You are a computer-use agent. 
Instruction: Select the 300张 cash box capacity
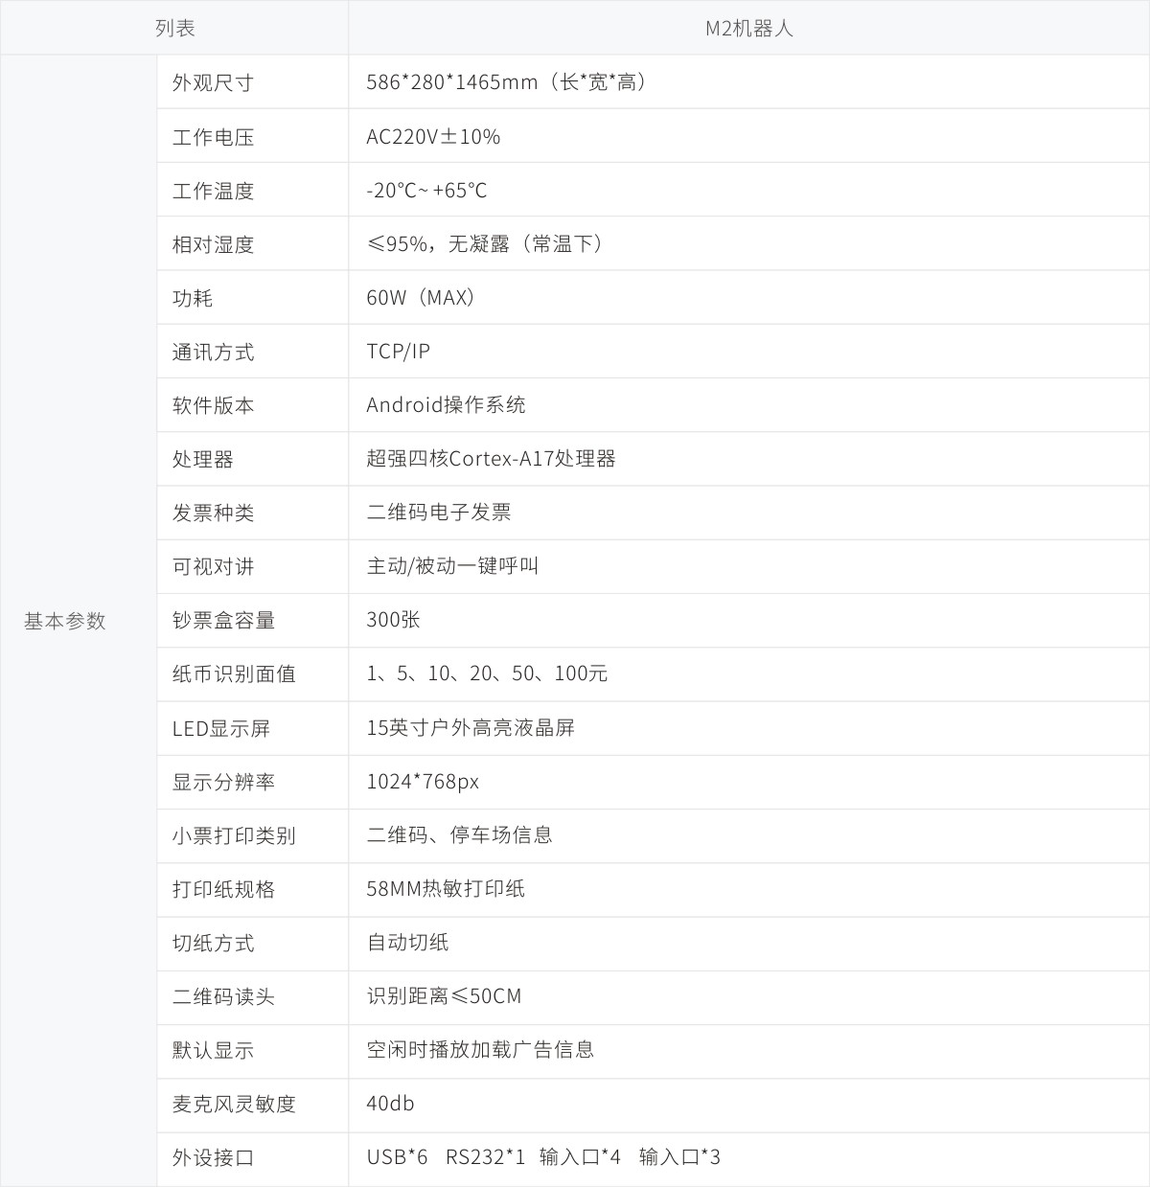pyautogui.click(x=393, y=620)
